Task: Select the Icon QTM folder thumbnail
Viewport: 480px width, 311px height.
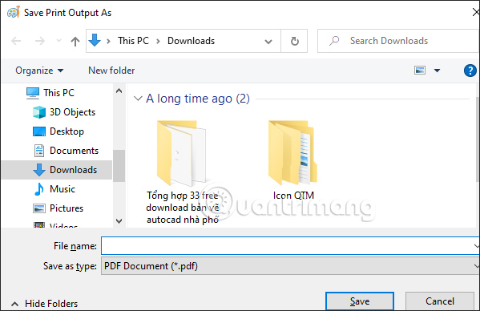Action: pyautogui.click(x=292, y=152)
